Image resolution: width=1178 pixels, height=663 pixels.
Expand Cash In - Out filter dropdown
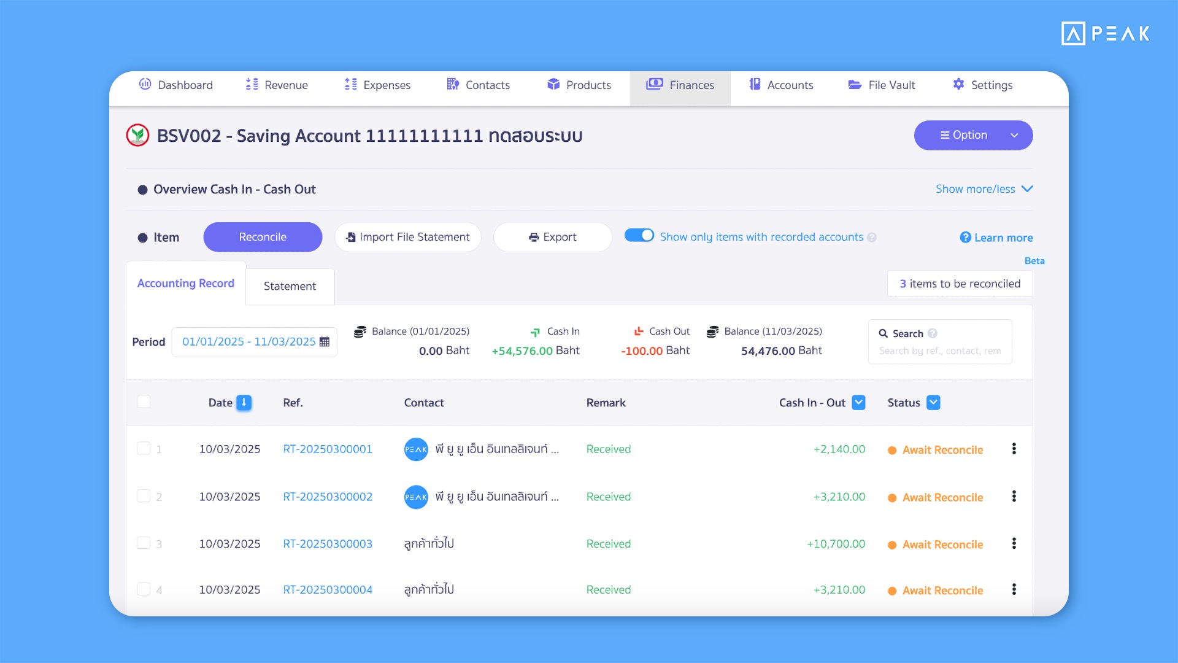click(859, 403)
